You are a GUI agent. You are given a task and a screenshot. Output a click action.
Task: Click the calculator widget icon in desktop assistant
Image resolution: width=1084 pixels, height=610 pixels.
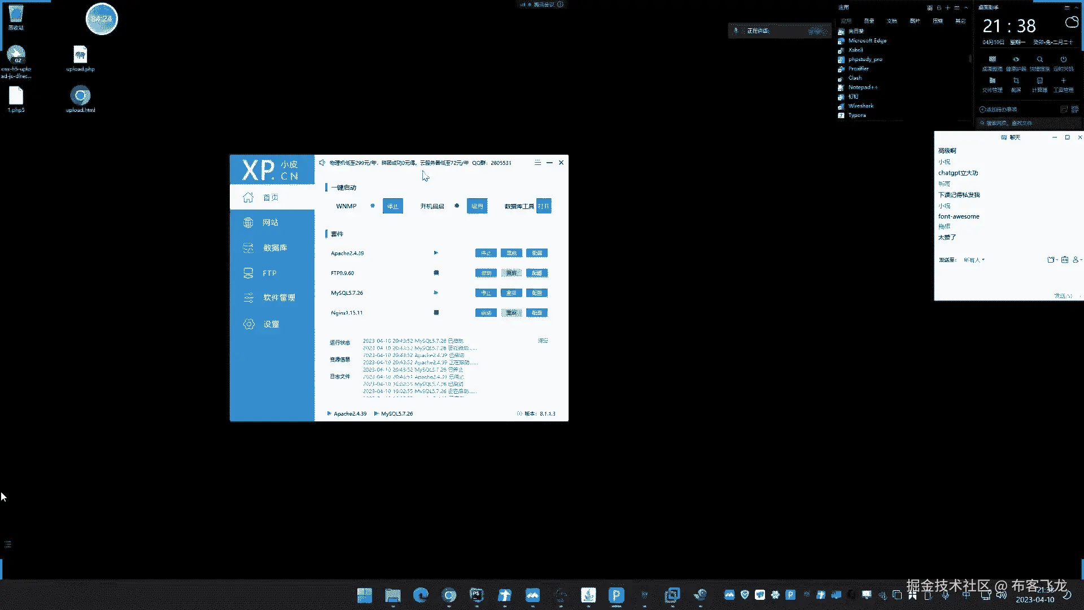[x=1039, y=81]
